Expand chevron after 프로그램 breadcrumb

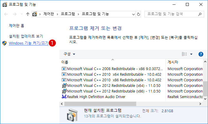pos(78,14)
